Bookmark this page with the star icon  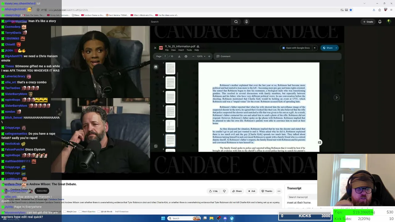pos(351,10)
